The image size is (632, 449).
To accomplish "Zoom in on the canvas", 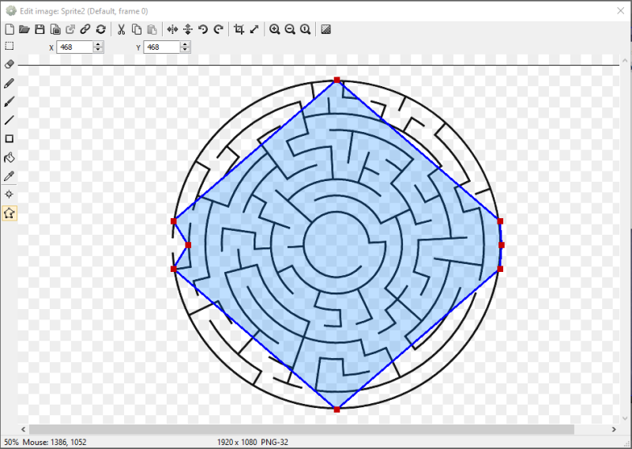I will point(274,29).
